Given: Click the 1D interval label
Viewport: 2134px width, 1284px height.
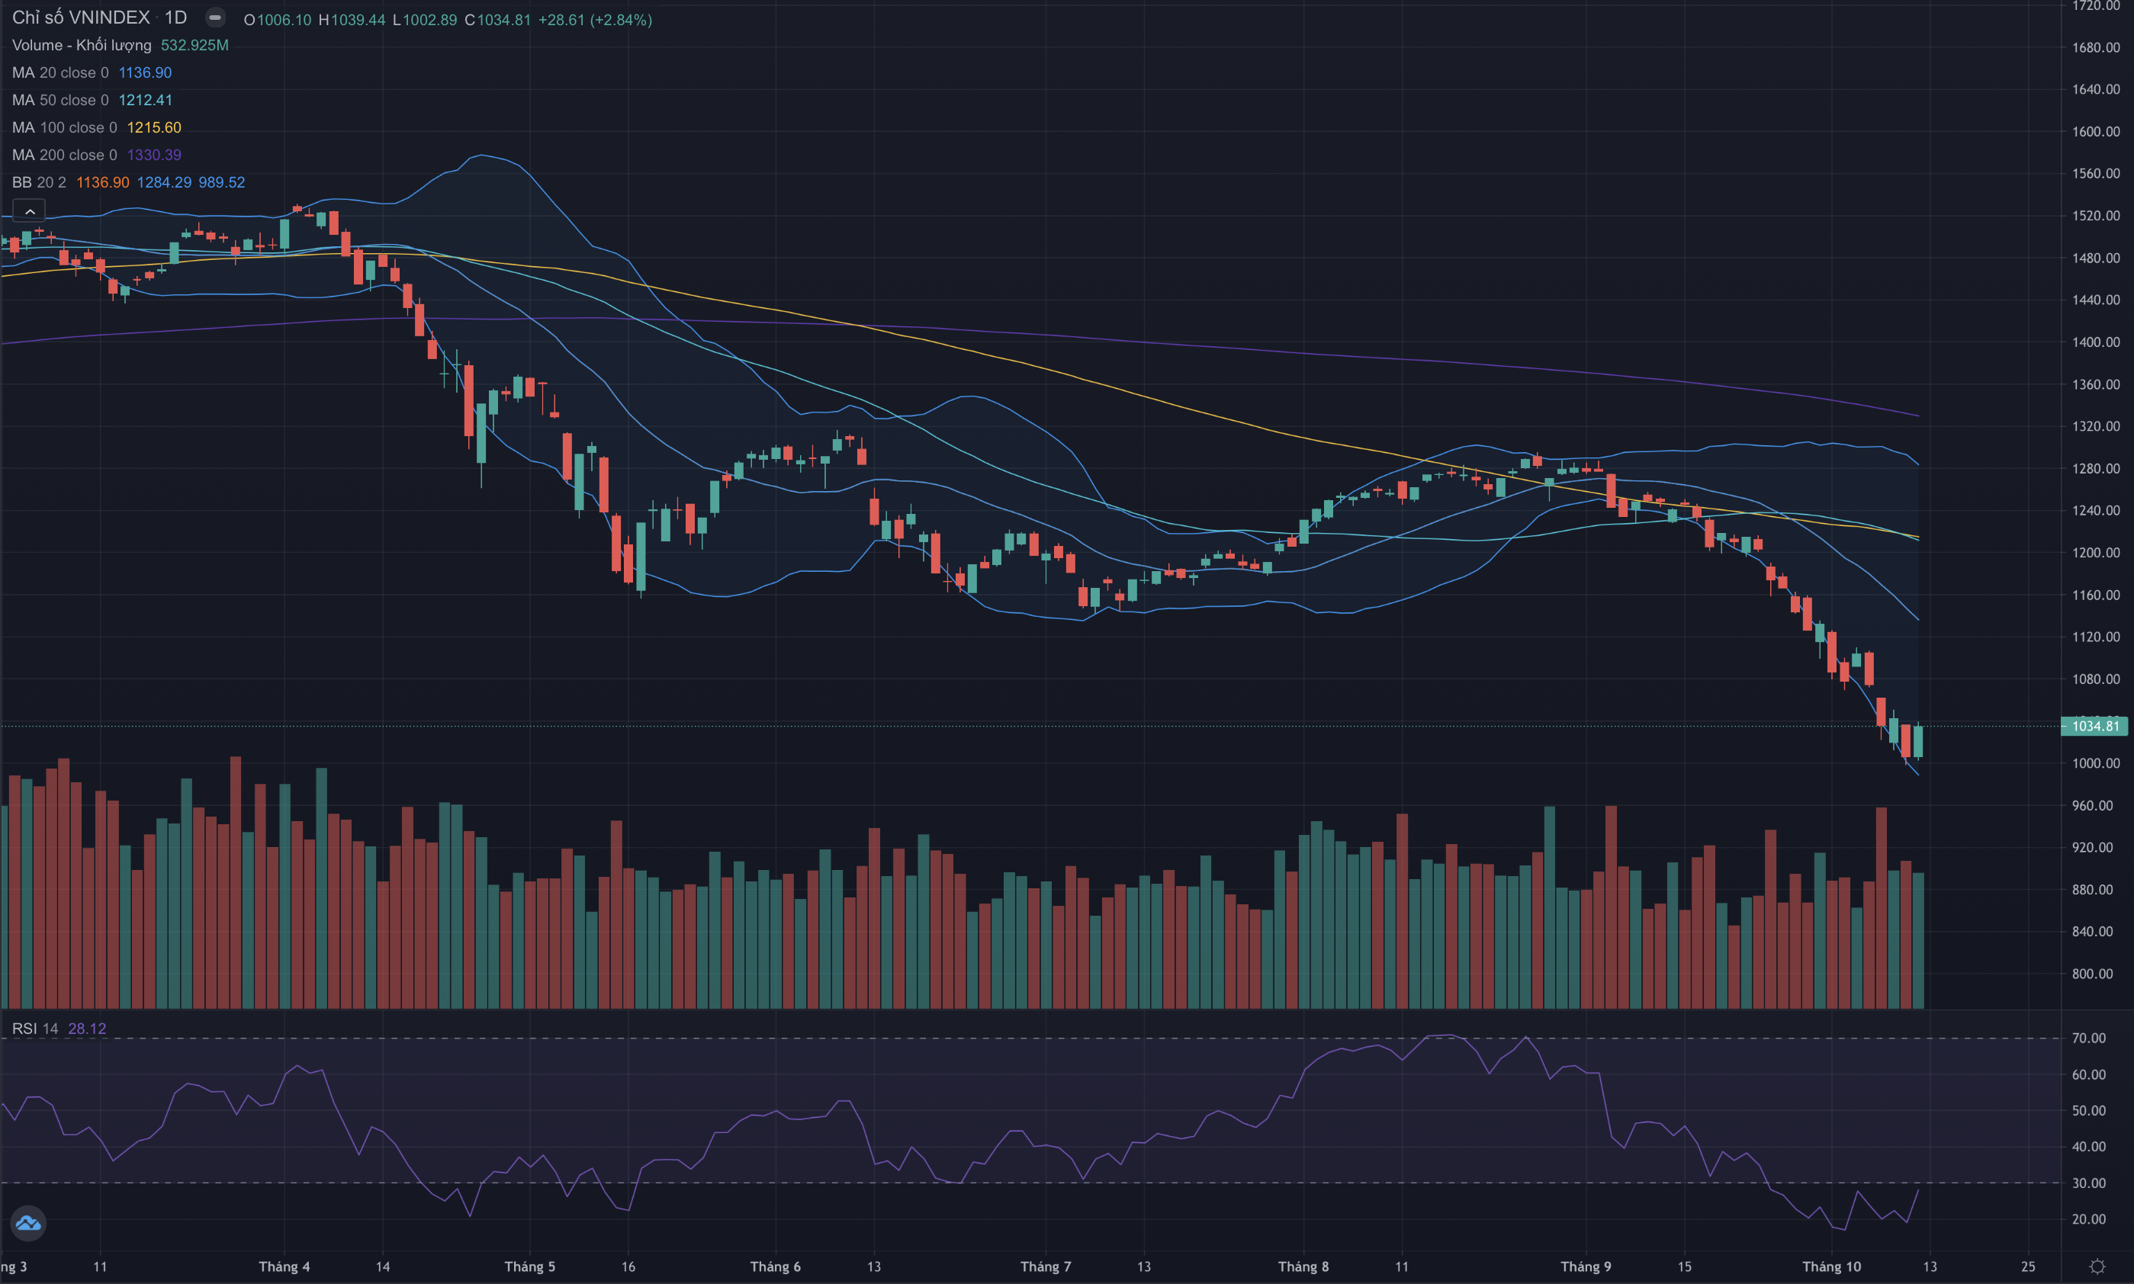Looking at the screenshot, I should (x=175, y=18).
